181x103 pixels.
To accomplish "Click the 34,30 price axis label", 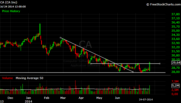I will coord(176,35).
